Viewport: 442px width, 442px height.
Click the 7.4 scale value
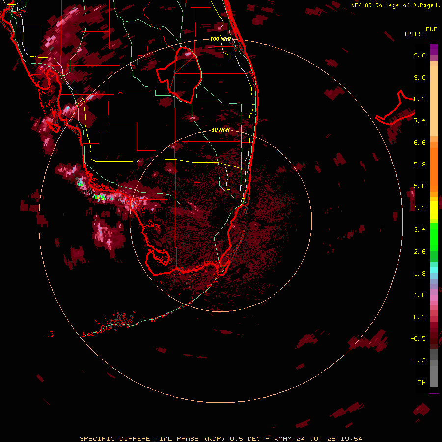pyautogui.click(x=420, y=121)
